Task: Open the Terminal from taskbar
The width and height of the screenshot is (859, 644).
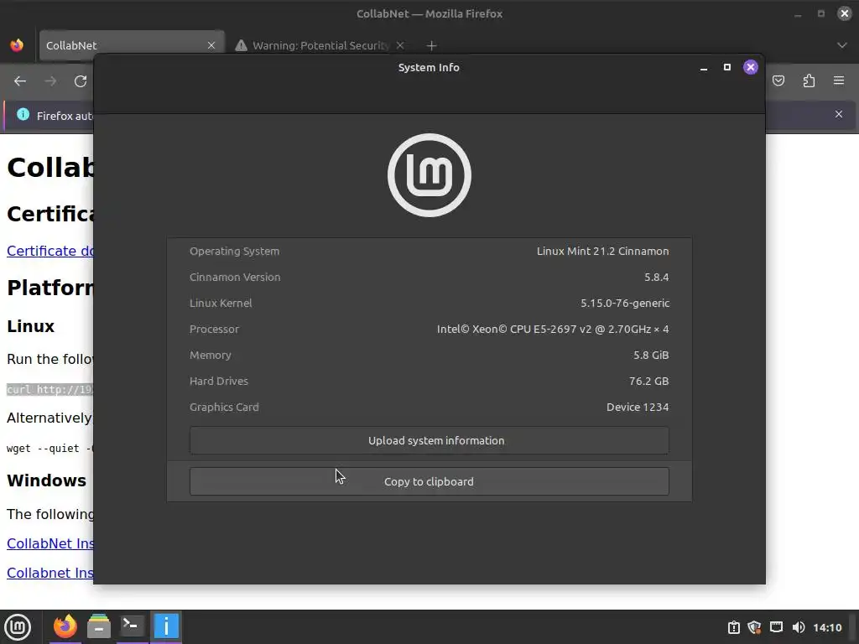Action: (132, 626)
